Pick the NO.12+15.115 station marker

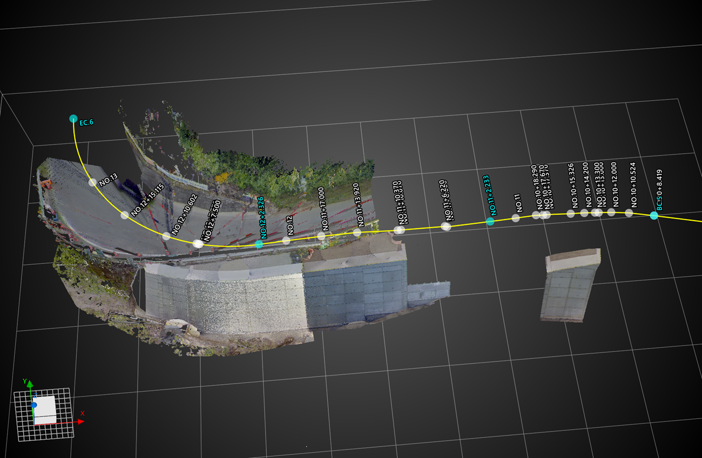point(125,215)
